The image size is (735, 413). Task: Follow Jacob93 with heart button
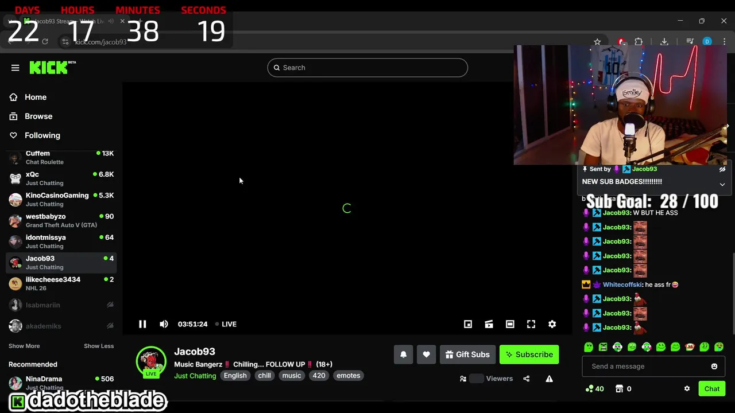click(426, 354)
